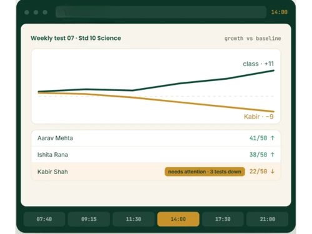Open the 21:00 time slot
This screenshot has width=312, height=234.
[x=268, y=219]
